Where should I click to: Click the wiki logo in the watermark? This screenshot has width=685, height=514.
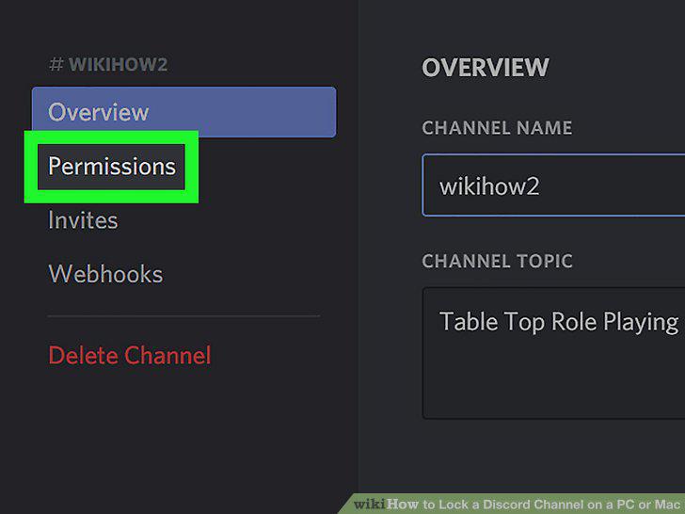tap(370, 505)
